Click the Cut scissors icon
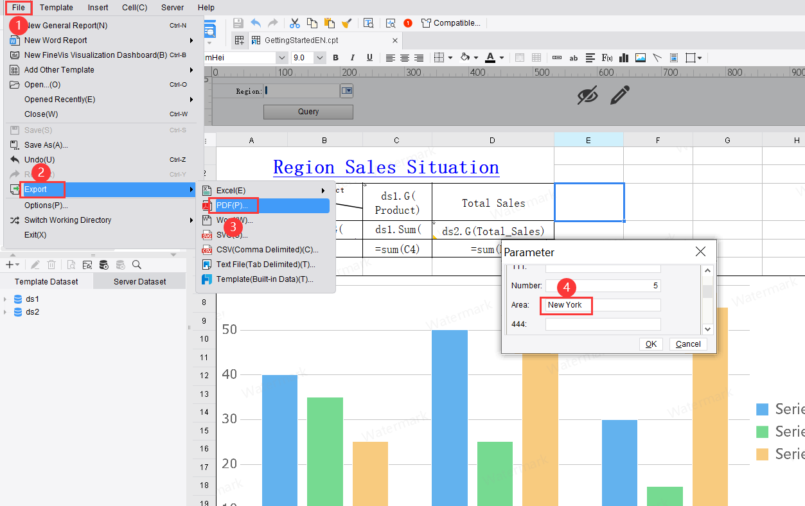Viewport: 805px width, 506px height. click(294, 22)
